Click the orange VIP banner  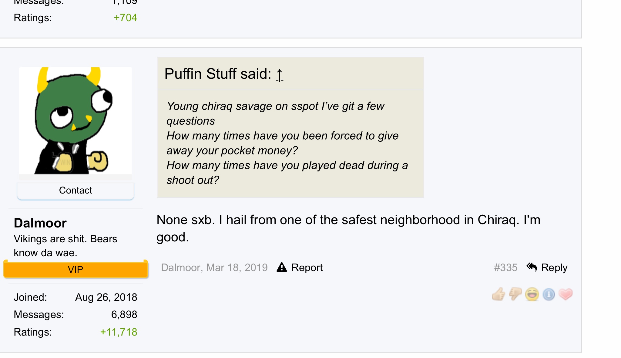(76, 270)
